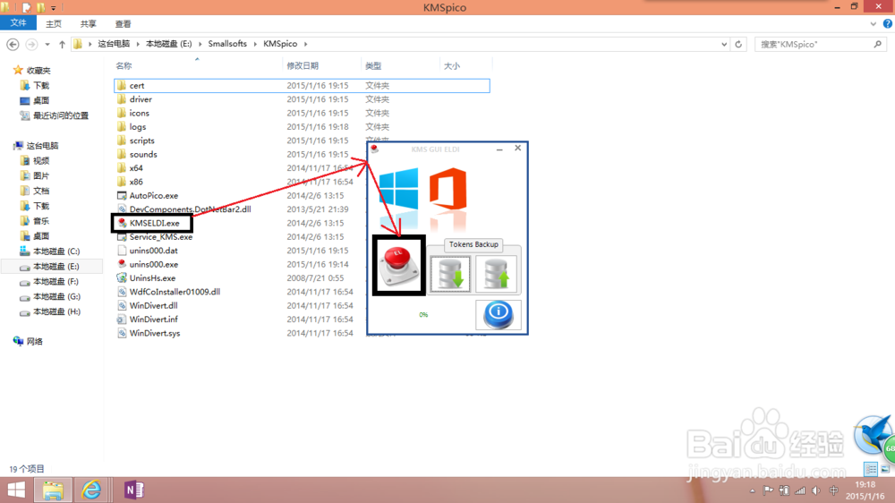Select the x64 folder

pos(136,168)
